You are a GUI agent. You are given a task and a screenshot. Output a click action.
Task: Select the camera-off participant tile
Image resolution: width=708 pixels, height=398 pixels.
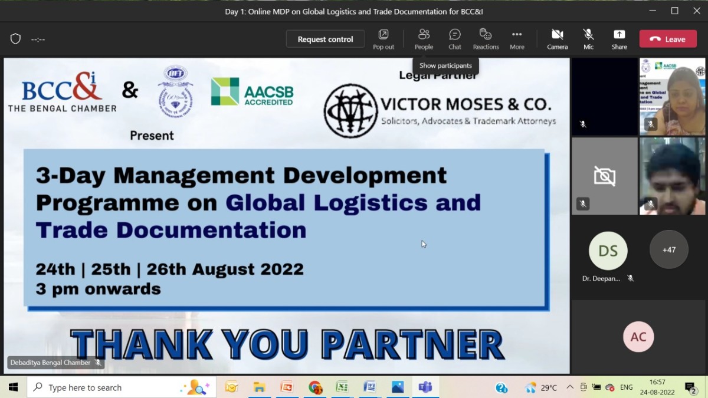605,176
